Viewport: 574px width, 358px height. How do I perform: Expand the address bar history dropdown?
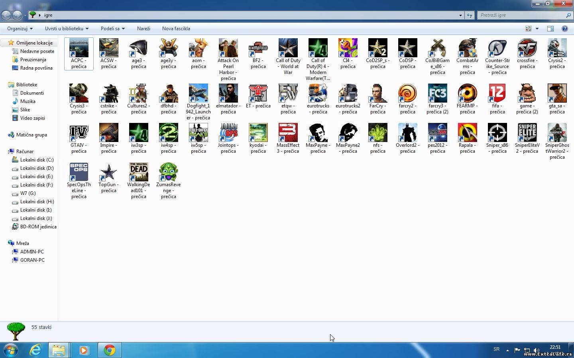[x=460, y=15]
